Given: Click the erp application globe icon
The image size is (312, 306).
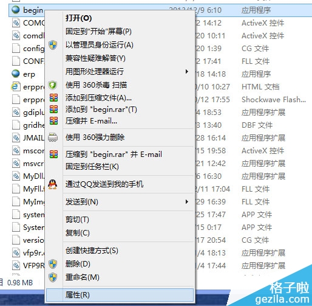Looking at the screenshot, I should (16, 74).
